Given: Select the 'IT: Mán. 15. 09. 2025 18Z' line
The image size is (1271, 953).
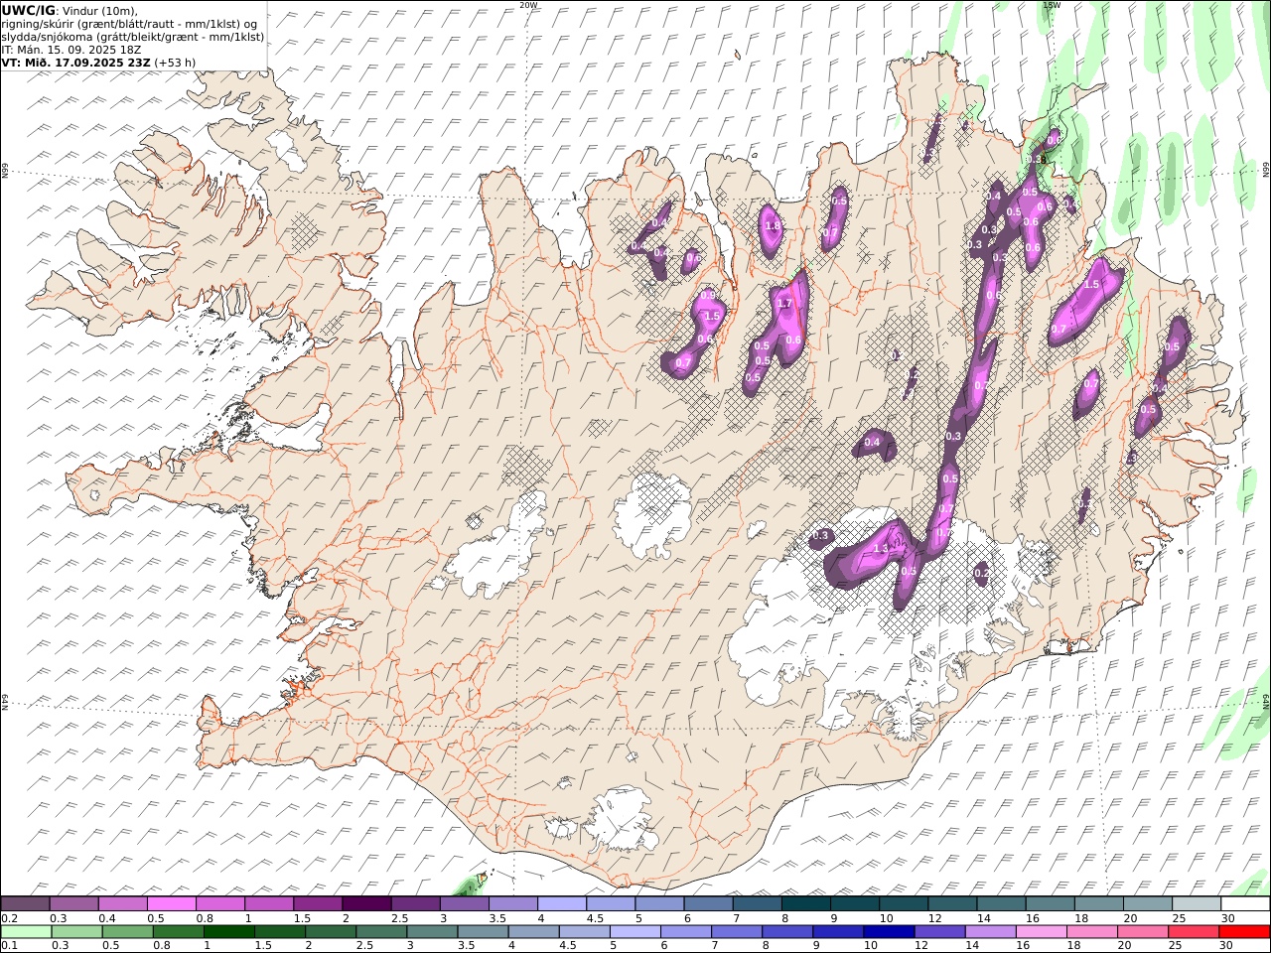Looking at the screenshot, I should [x=71, y=49].
